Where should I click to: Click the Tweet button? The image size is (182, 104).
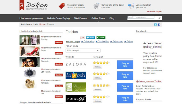(90, 37)
